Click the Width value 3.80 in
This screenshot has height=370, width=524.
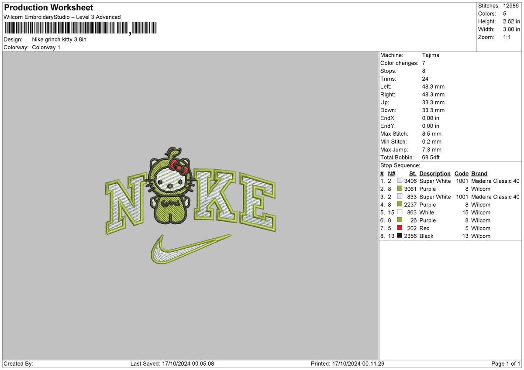pos(511,29)
